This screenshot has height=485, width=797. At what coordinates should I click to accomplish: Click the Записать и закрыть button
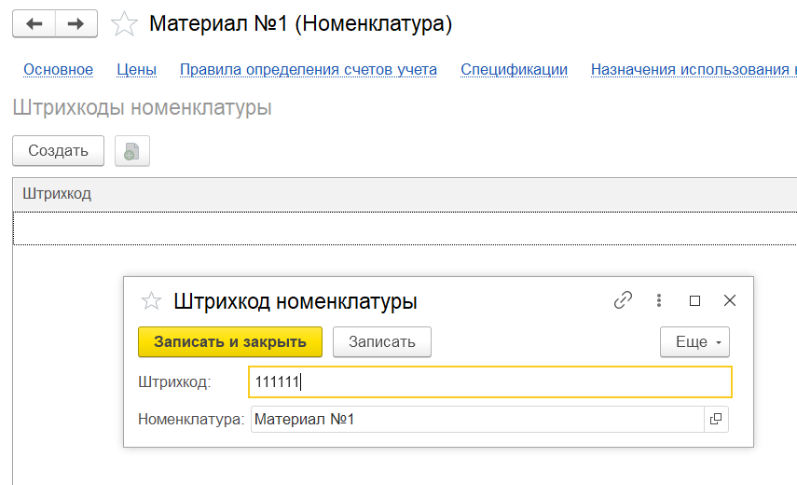229,342
